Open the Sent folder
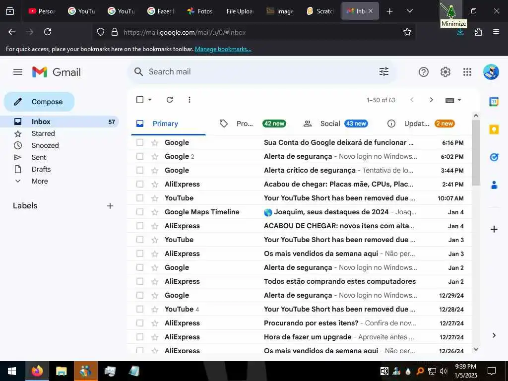Viewport: 508px width, 381px height. 60,158
